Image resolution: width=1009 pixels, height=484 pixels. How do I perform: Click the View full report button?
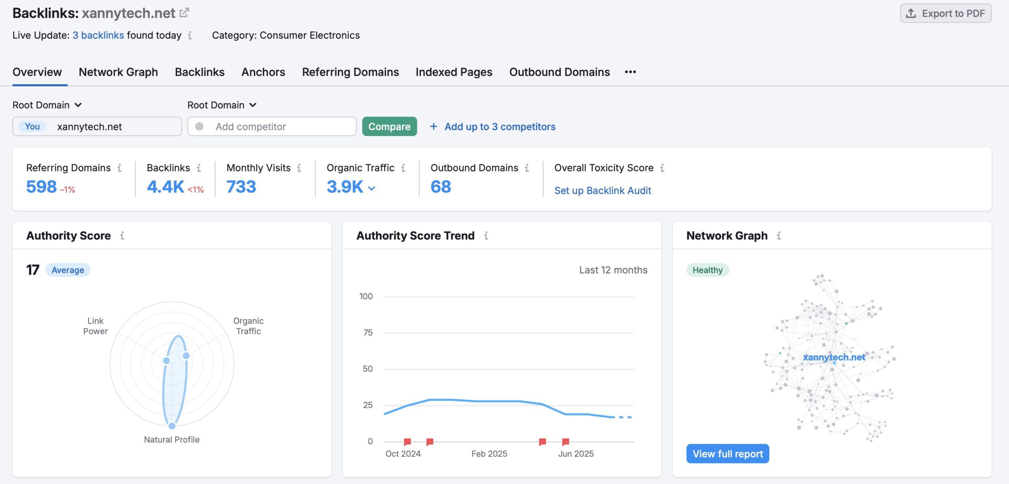click(728, 454)
